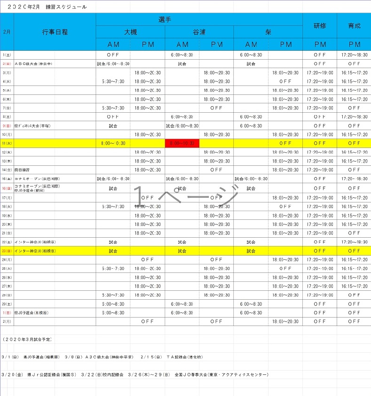Click the '育成' column header

(x=354, y=26)
